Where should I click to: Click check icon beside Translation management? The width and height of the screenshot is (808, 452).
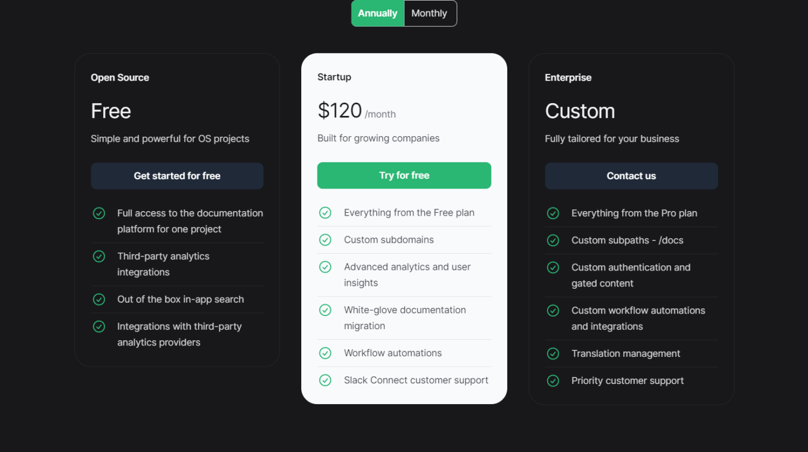click(553, 353)
